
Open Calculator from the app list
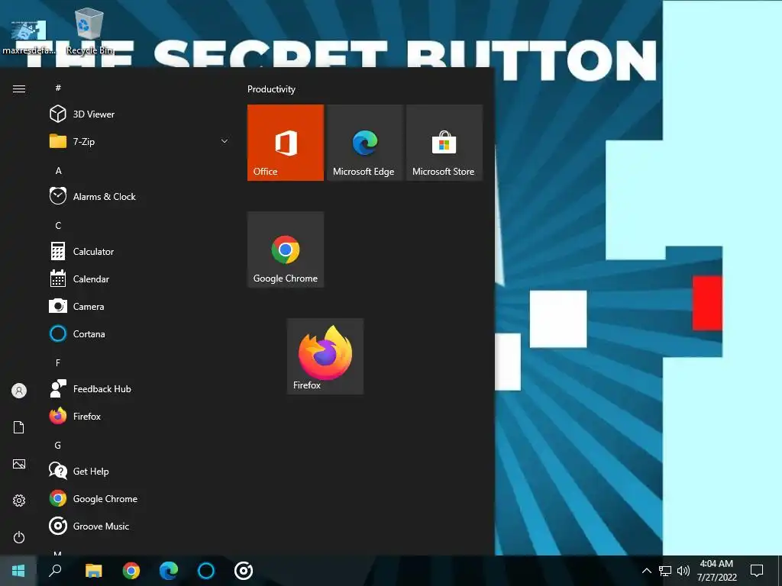tap(139, 251)
